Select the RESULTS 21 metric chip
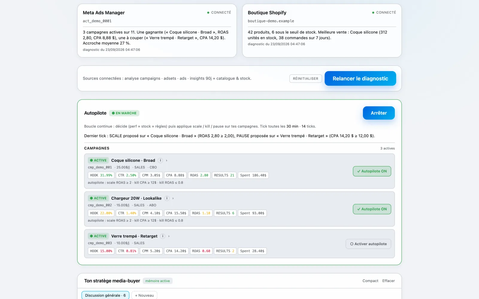Viewport: 479px width, 299px height. click(224, 175)
